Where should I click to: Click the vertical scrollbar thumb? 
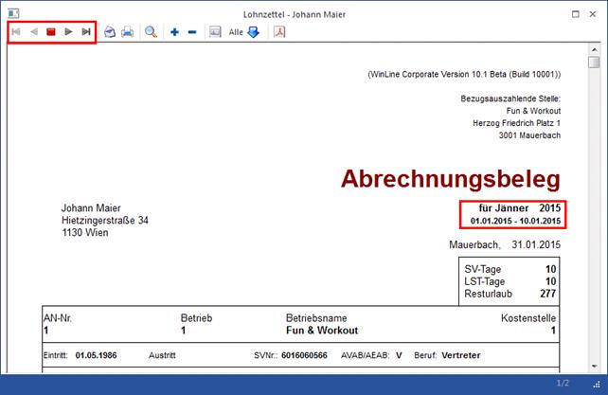pos(593,63)
